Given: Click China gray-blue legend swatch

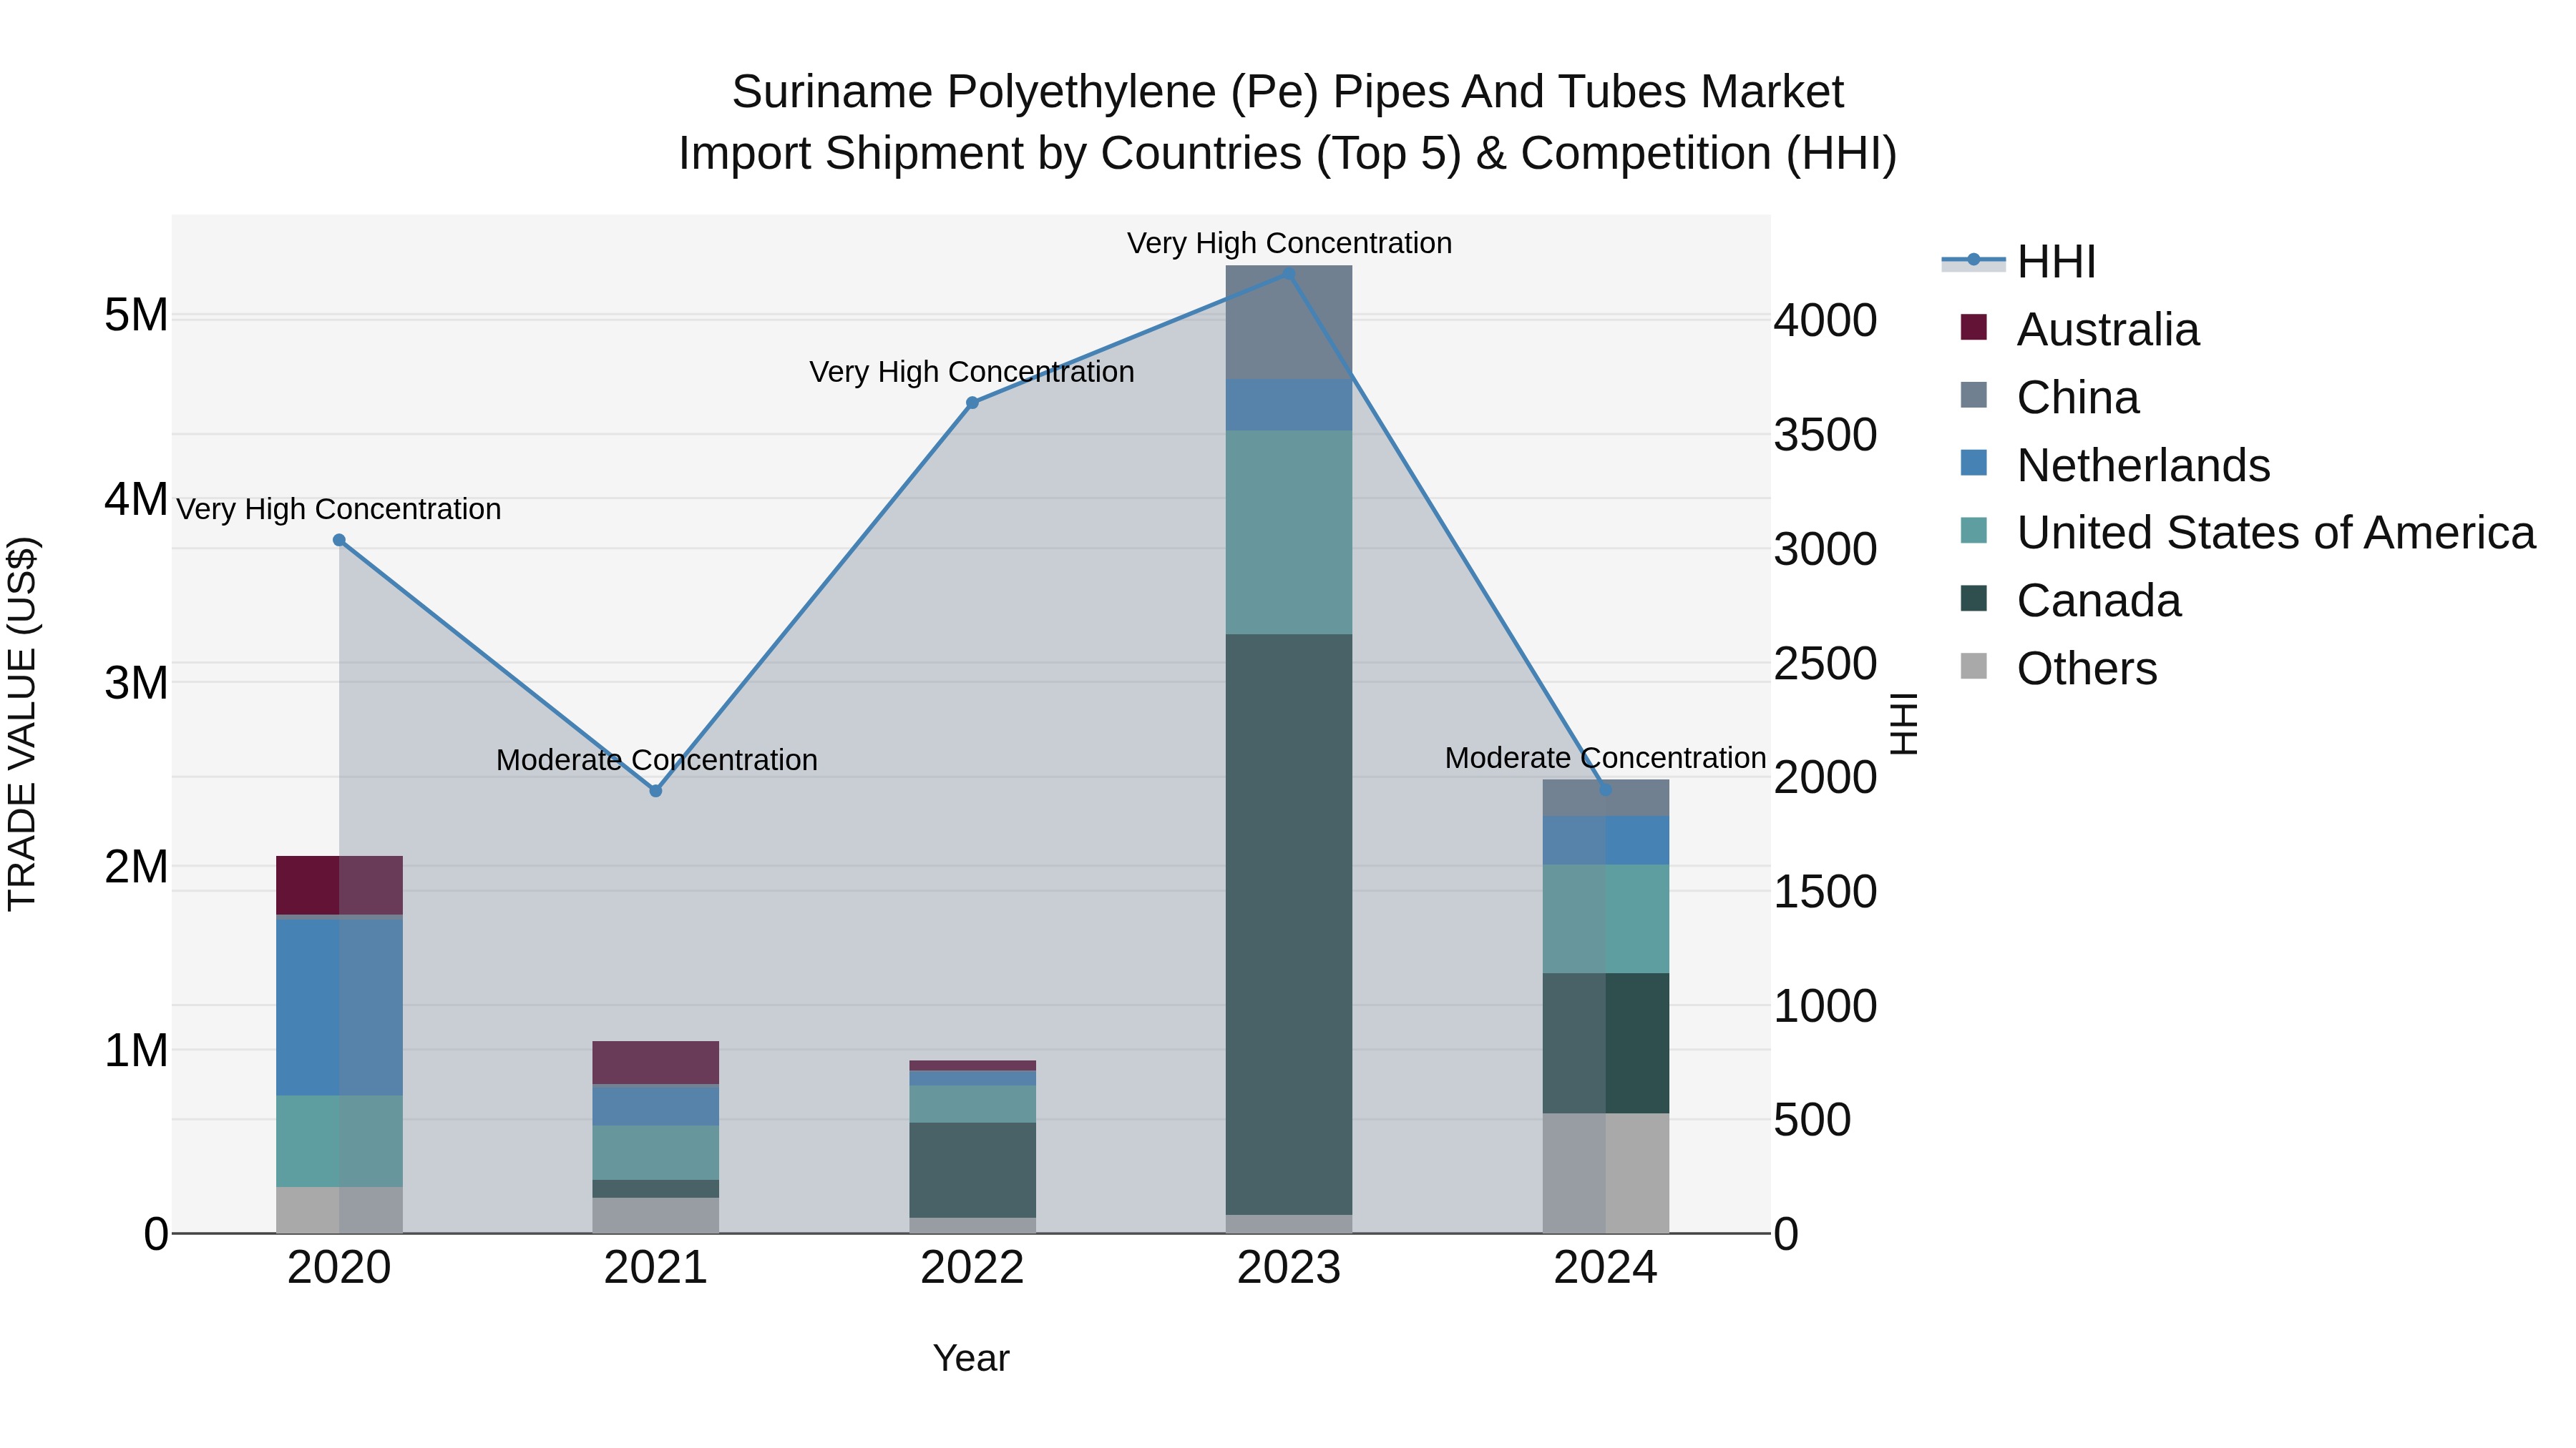Looking at the screenshot, I should point(1974,395).
